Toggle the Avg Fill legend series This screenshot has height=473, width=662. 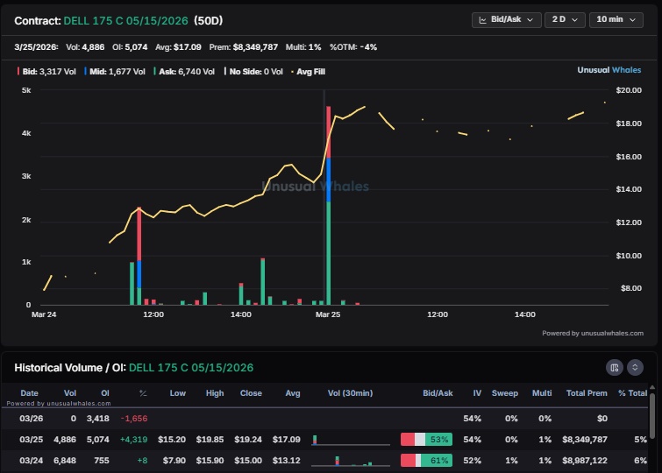(308, 72)
